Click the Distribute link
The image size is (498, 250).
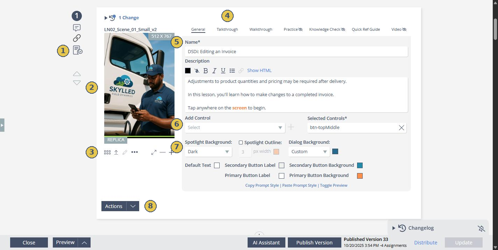point(426,243)
